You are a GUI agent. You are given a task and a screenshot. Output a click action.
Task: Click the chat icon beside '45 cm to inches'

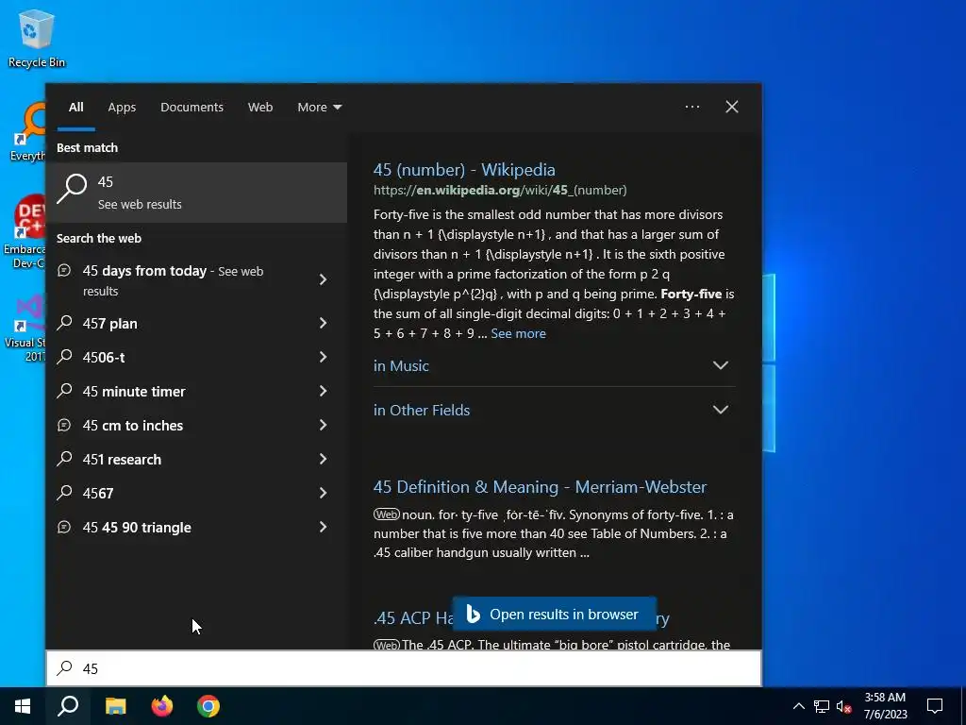tap(64, 425)
